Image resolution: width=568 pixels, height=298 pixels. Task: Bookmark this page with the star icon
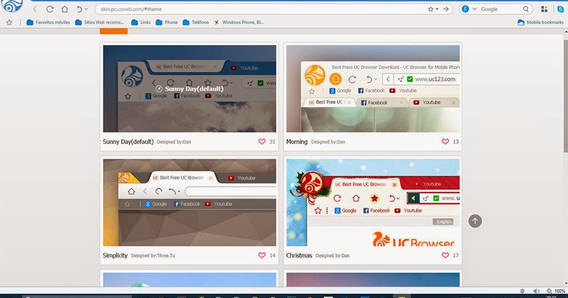pyautogui.click(x=430, y=9)
